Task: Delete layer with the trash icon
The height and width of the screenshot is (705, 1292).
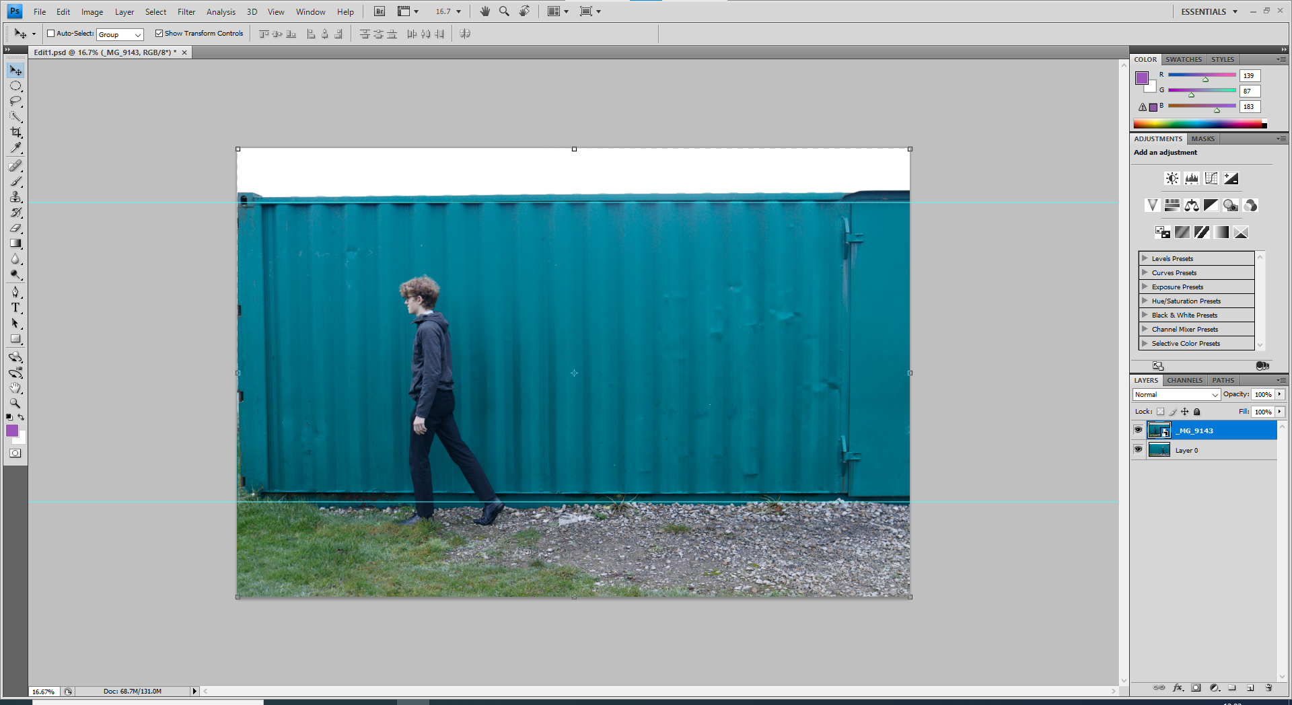Action: [1268, 688]
